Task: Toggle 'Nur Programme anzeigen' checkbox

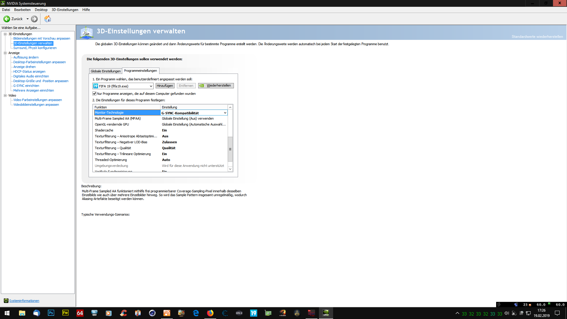Action: 94,94
